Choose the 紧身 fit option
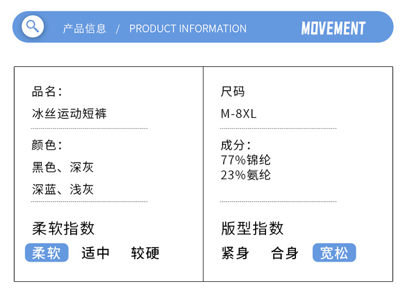This screenshot has width=408, height=296. tap(236, 253)
